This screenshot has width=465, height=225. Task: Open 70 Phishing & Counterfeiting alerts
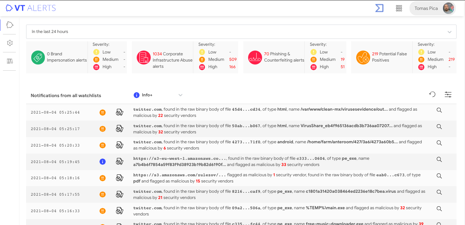click(x=284, y=57)
